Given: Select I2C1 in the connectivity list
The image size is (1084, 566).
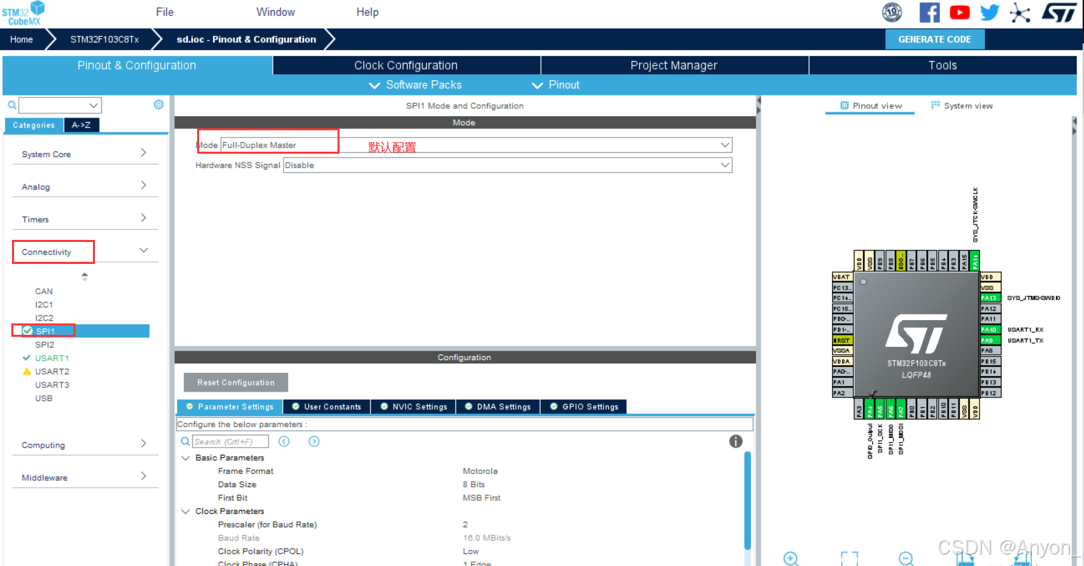Looking at the screenshot, I should click(x=44, y=305).
